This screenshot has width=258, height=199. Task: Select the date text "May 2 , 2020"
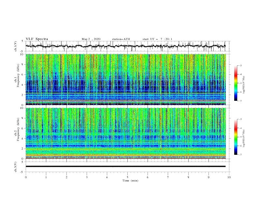[x=91, y=39]
